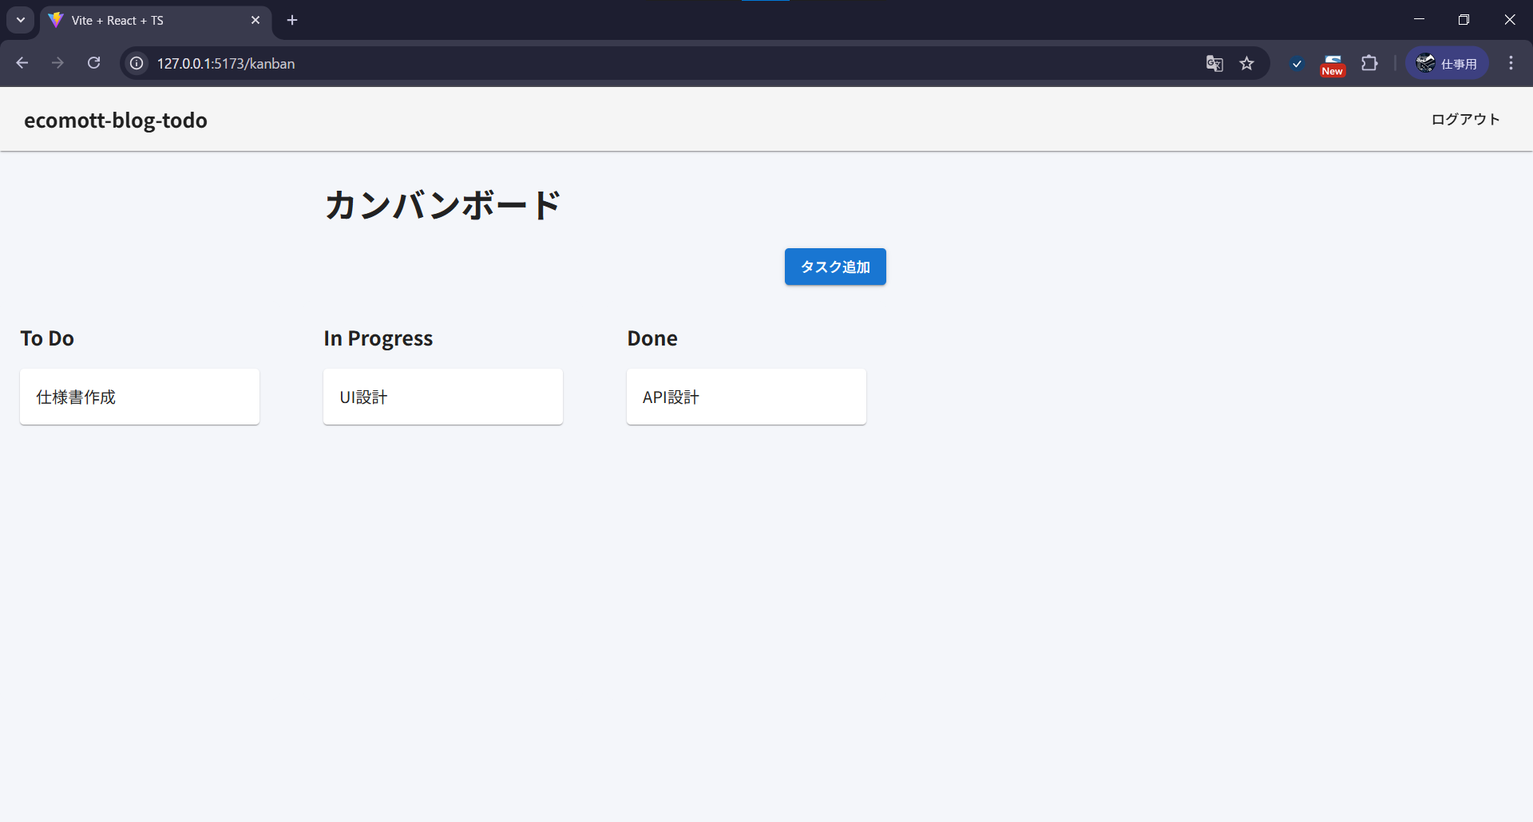Click the browser forward arrow
Image resolution: width=1533 pixels, height=822 pixels.
[x=57, y=63]
